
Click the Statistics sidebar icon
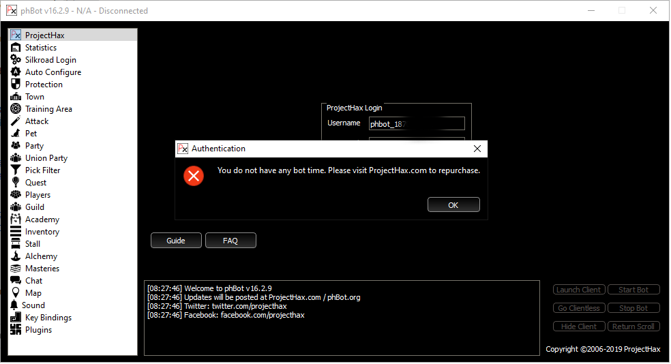point(16,48)
